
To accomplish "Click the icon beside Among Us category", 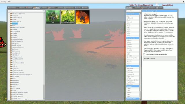I will click(x=11, y=16).
